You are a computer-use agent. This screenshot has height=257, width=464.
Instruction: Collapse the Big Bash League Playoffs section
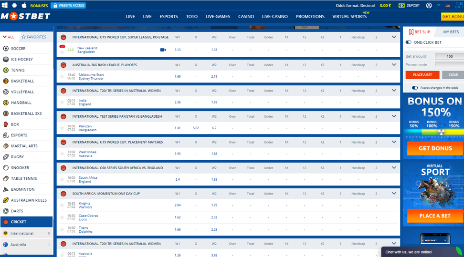pos(394,64)
